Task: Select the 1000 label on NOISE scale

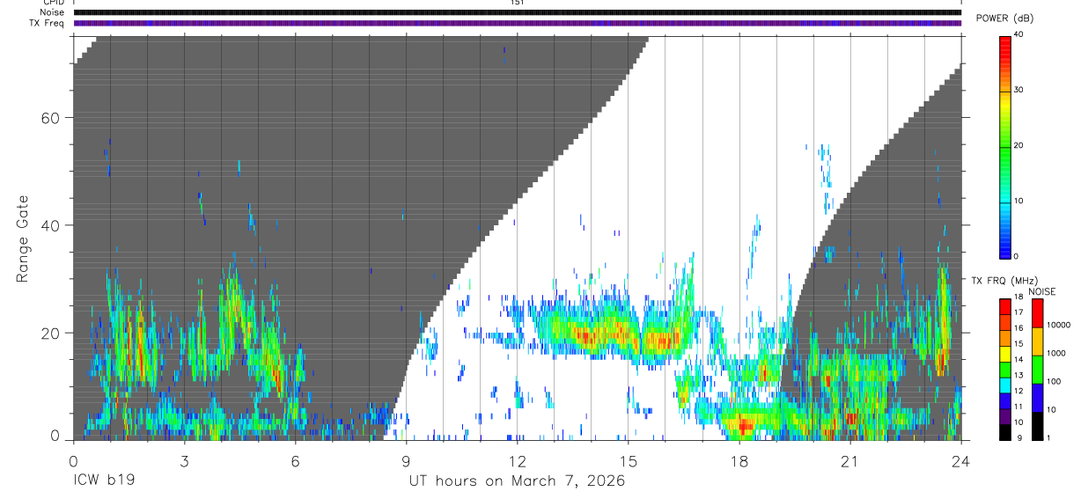Action: pyautogui.click(x=1055, y=353)
